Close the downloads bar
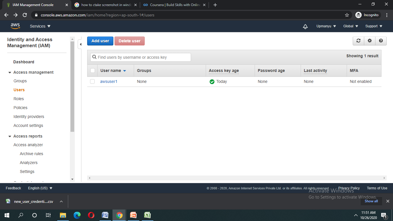 (388, 201)
